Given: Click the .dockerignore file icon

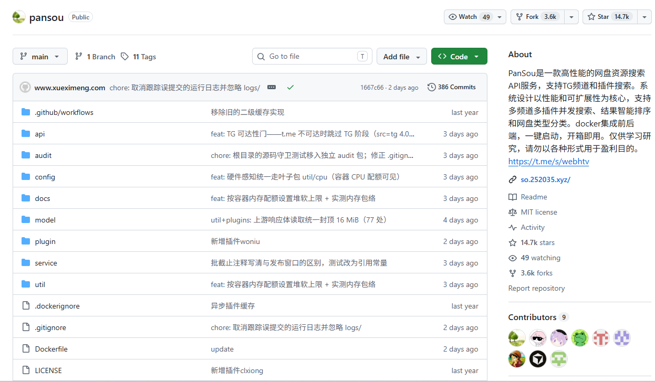Looking at the screenshot, I should (26, 306).
